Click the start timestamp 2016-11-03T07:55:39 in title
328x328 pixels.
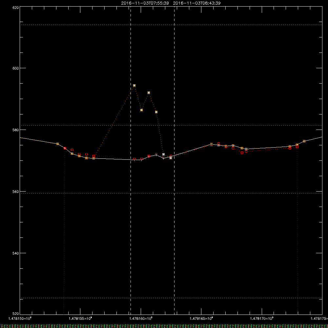(145, 3)
